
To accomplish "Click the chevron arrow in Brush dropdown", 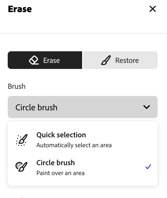I will point(147,107).
